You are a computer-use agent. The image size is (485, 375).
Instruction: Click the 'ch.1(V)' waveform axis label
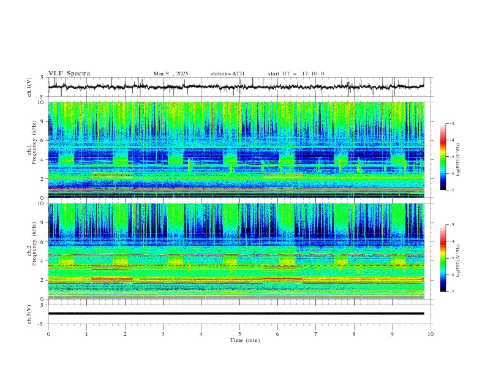[x=29, y=87]
